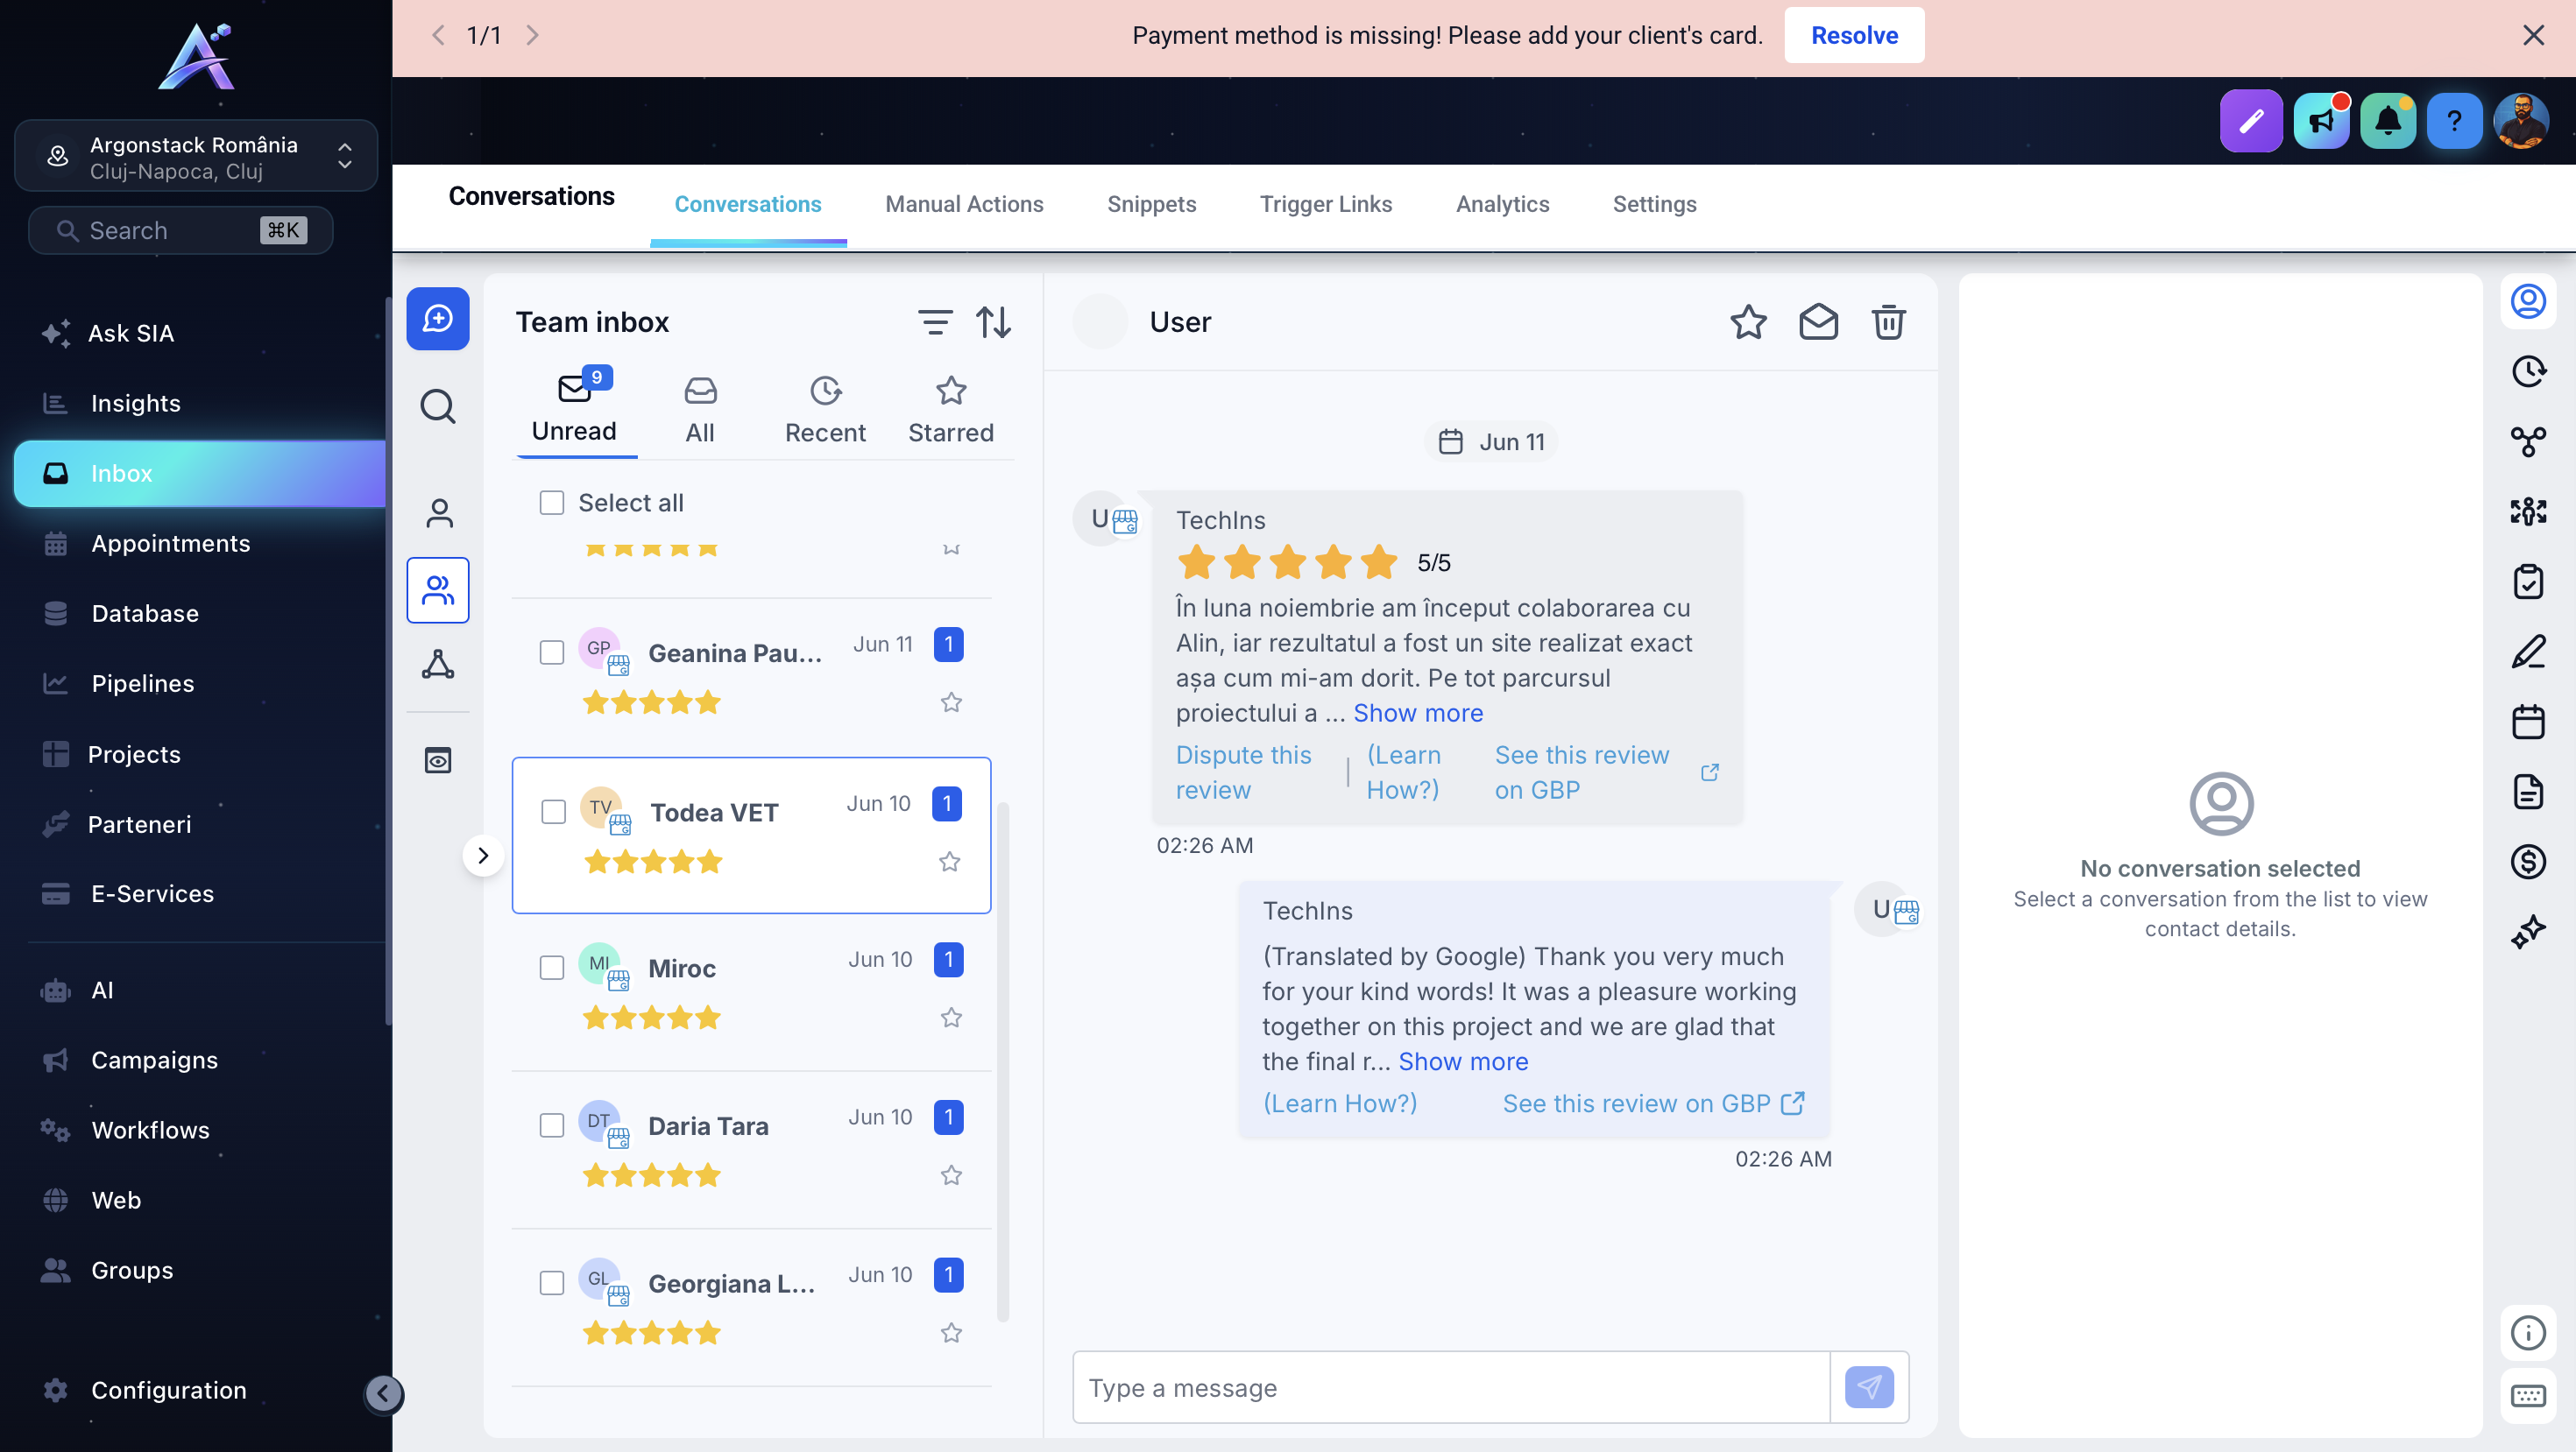Check the Daria Tara conversation checkbox
The width and height of the screenshot is (2576, 1452).
coord(552,1125)
